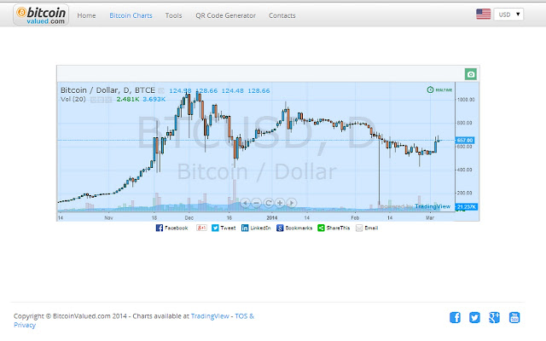Click the Vol indicator settings mini-icons
This screenshot has width=546, height=341.
click(101, 100)
